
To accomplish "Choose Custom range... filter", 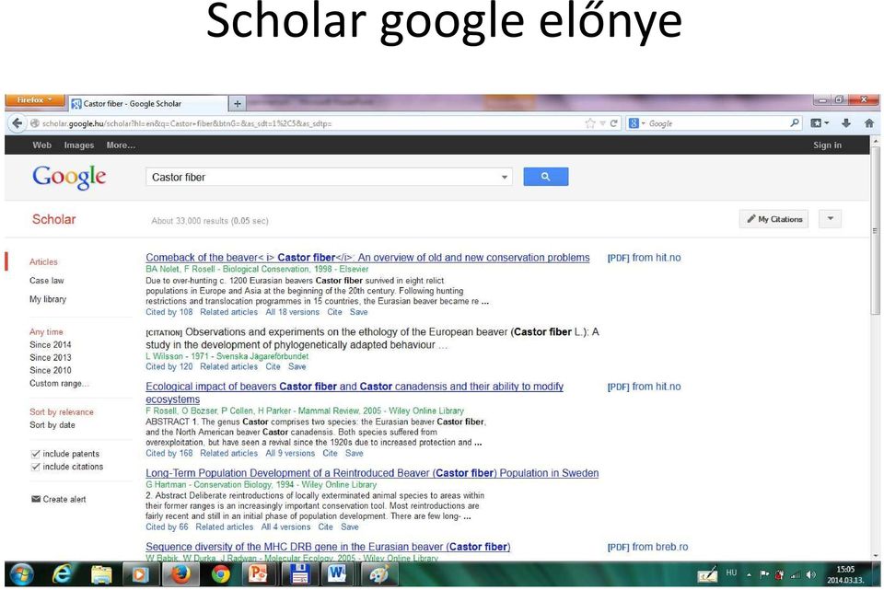I will coord(59,383).
